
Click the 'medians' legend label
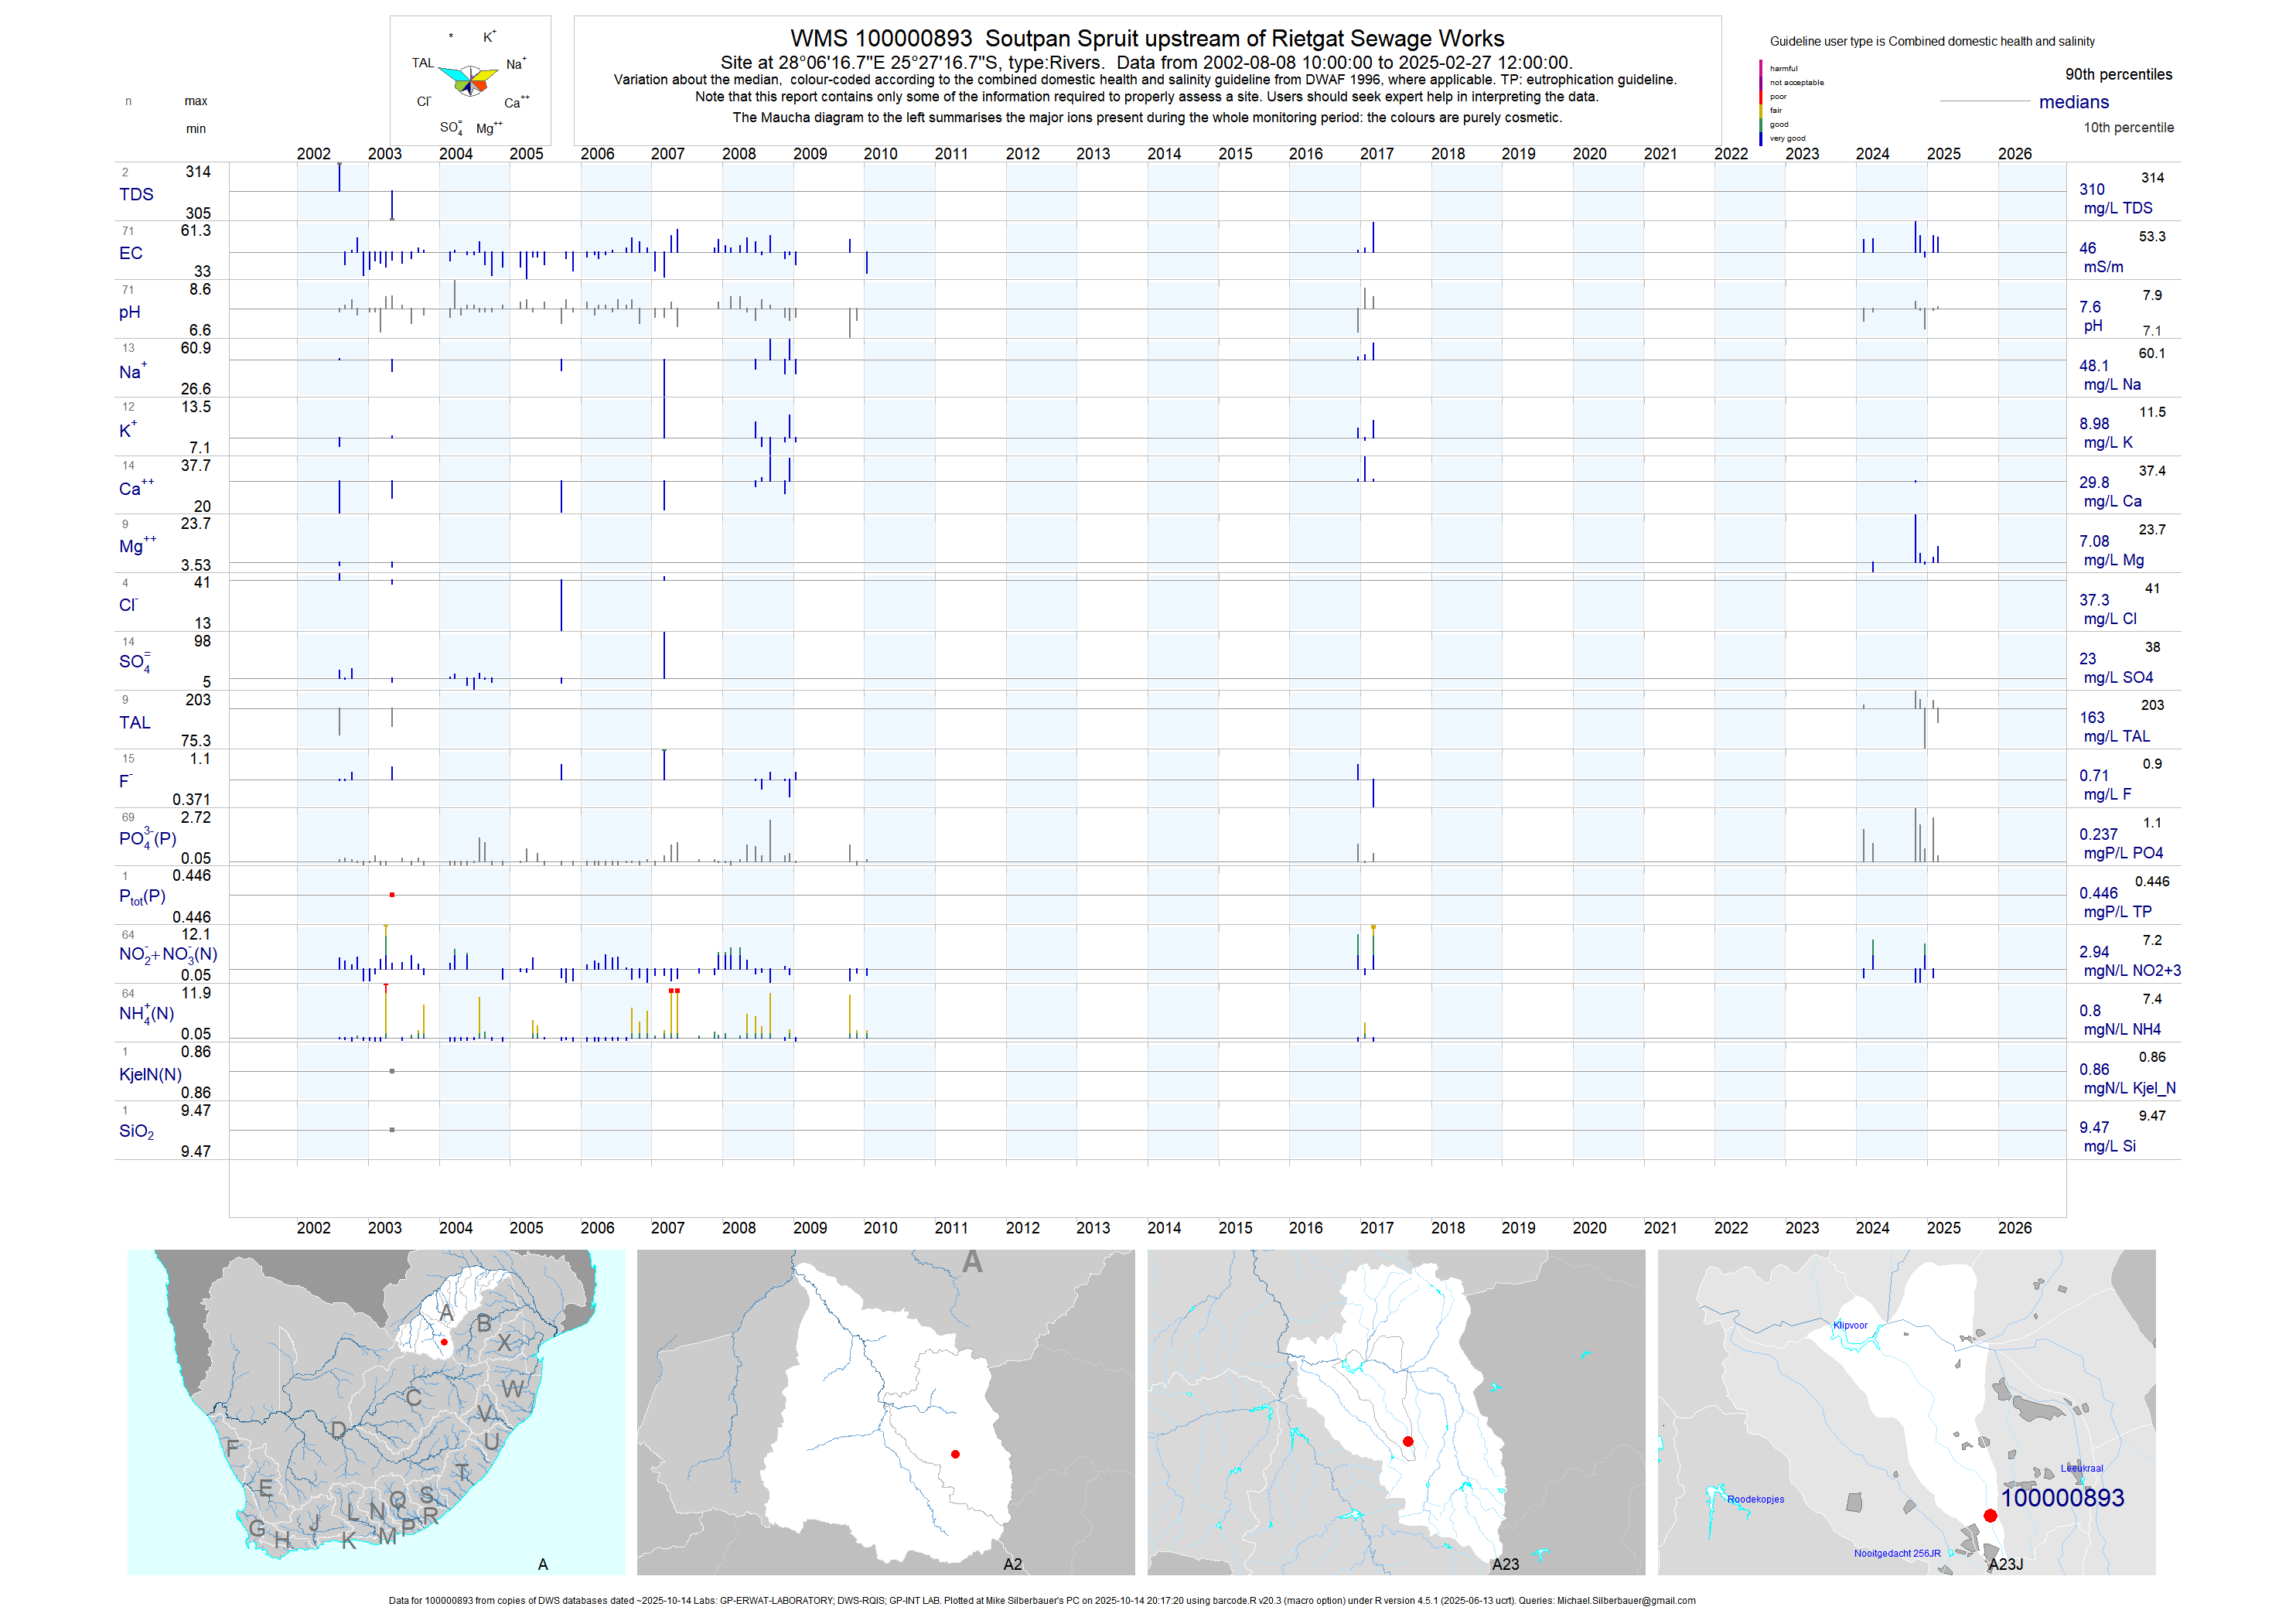point(2073,102)
